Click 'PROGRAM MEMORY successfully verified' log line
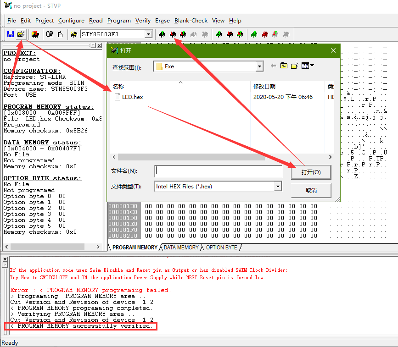Image resolution: width=398 pixels, height=347 pixels. tap(81, 326)
